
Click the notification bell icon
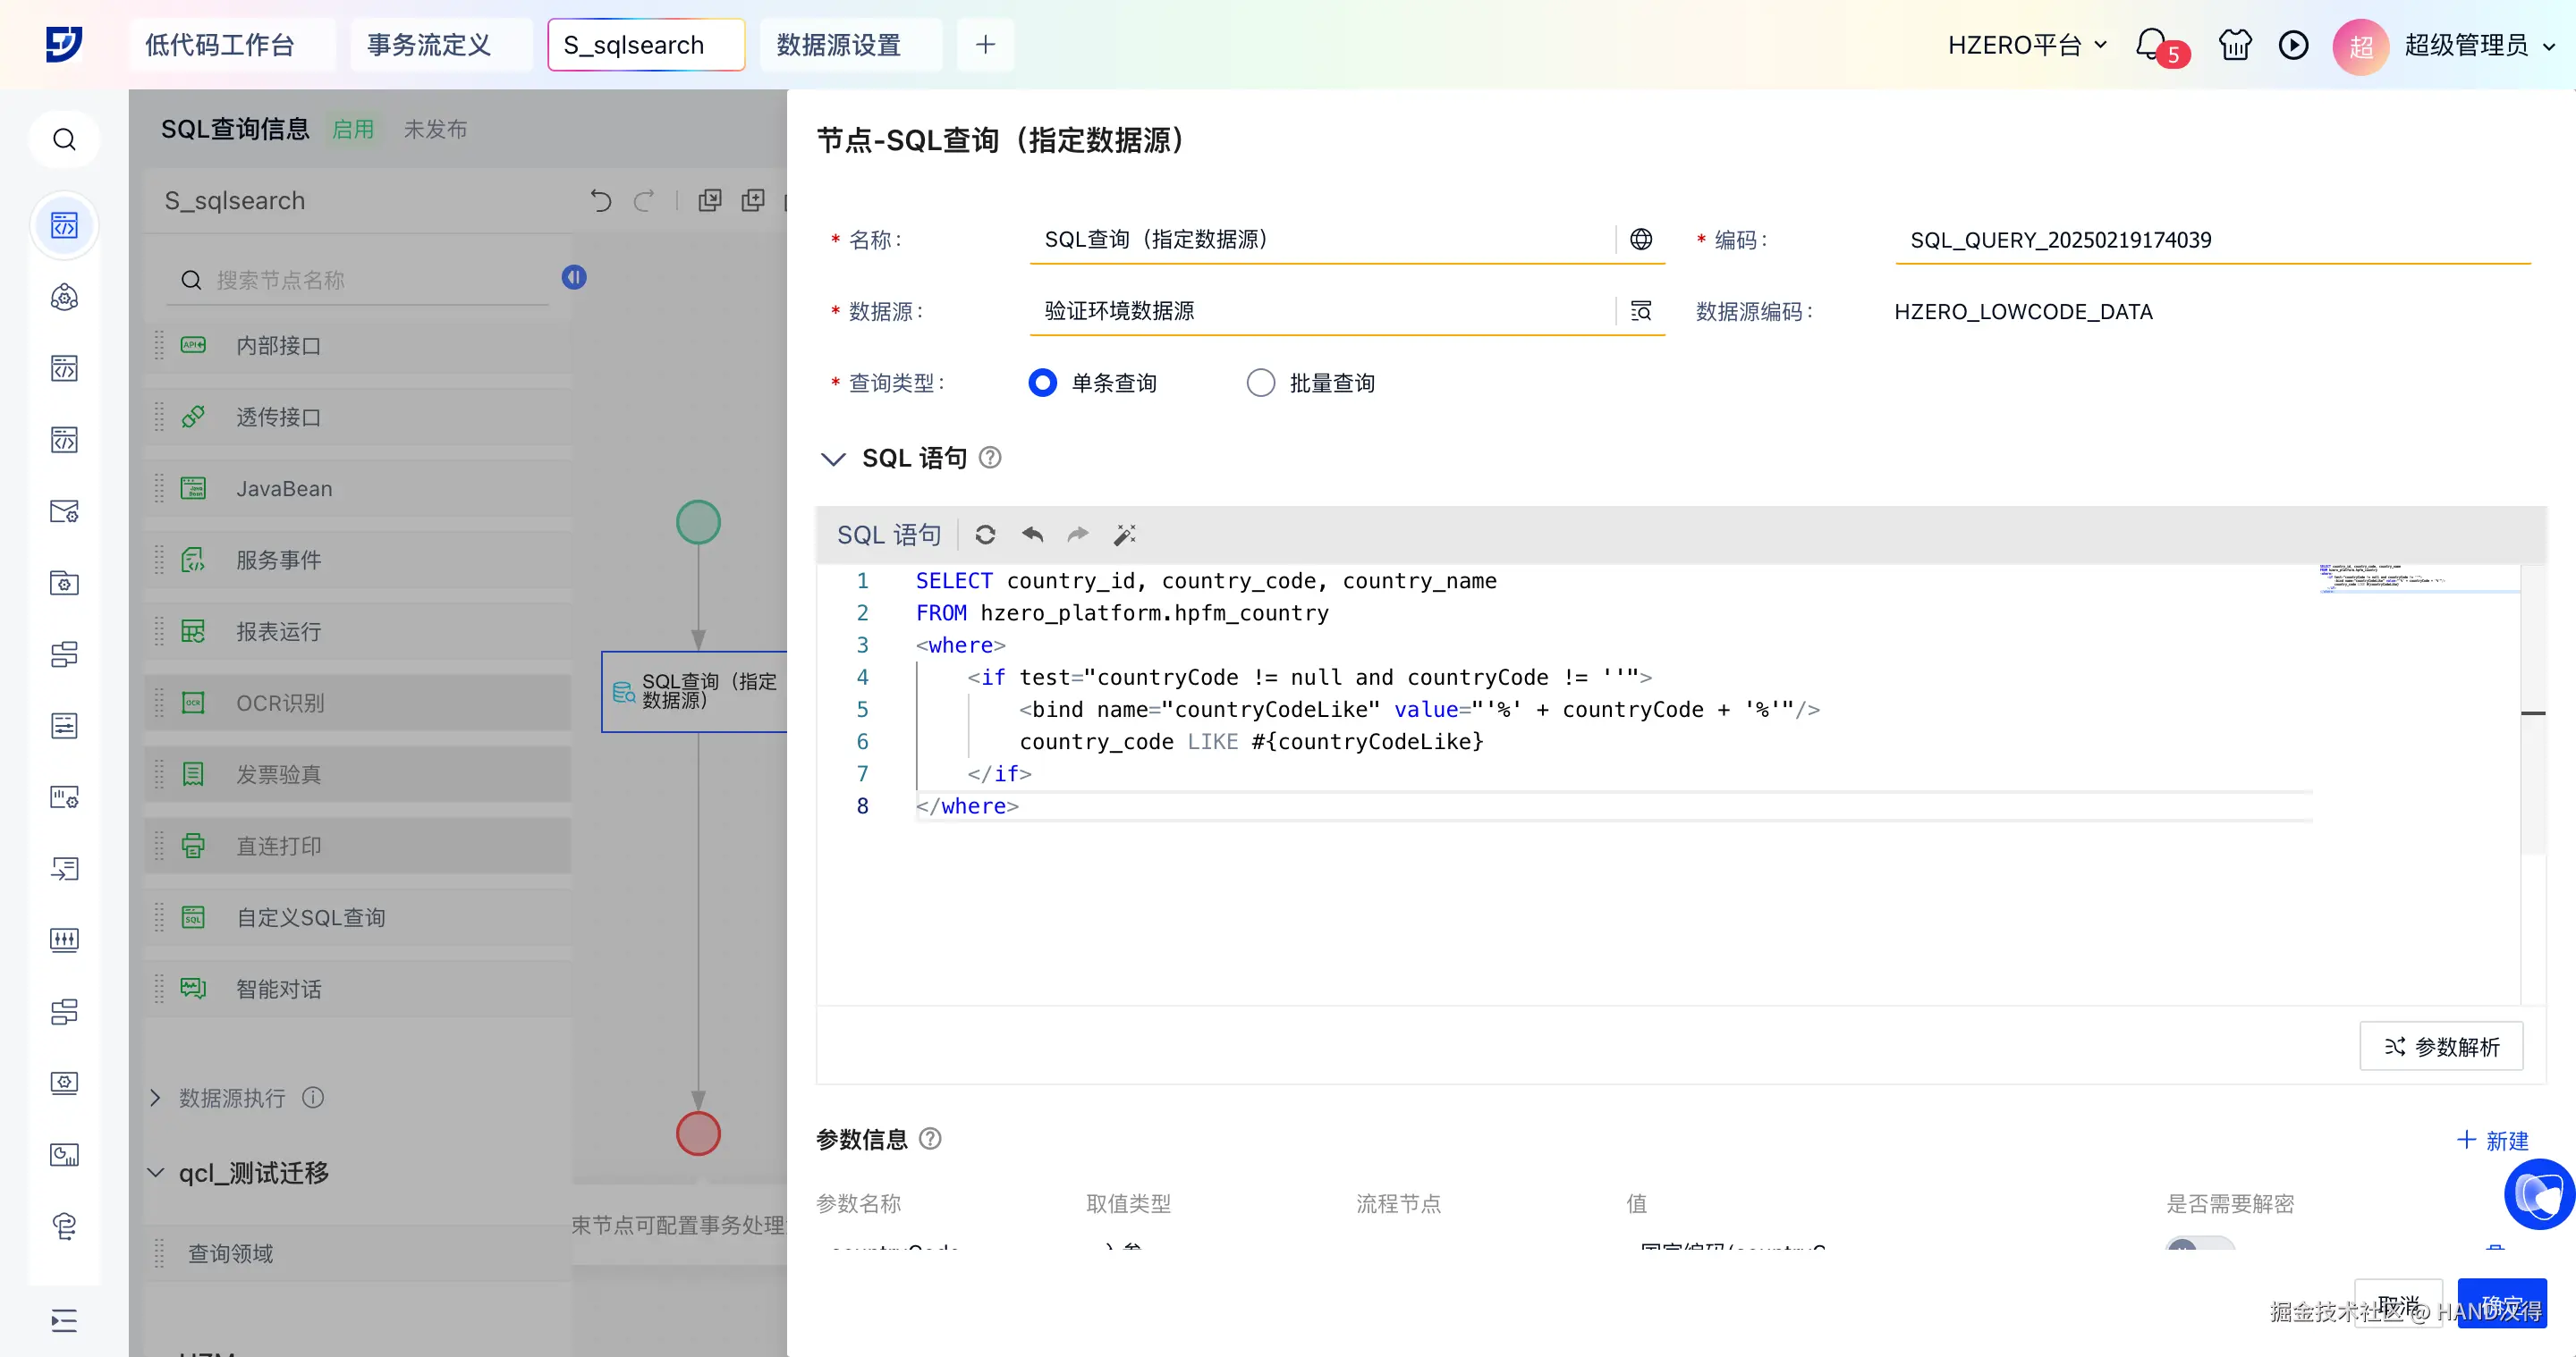click(x=2151, y=45)
